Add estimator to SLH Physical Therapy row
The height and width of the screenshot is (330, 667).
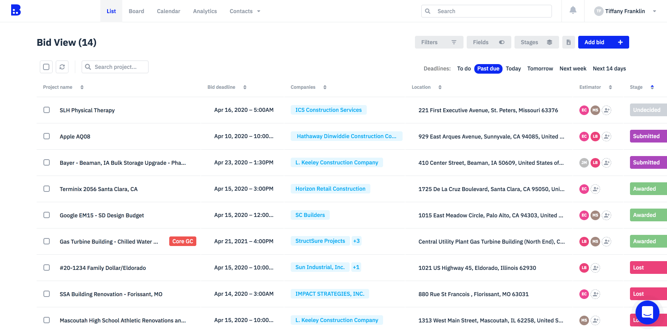606,110
